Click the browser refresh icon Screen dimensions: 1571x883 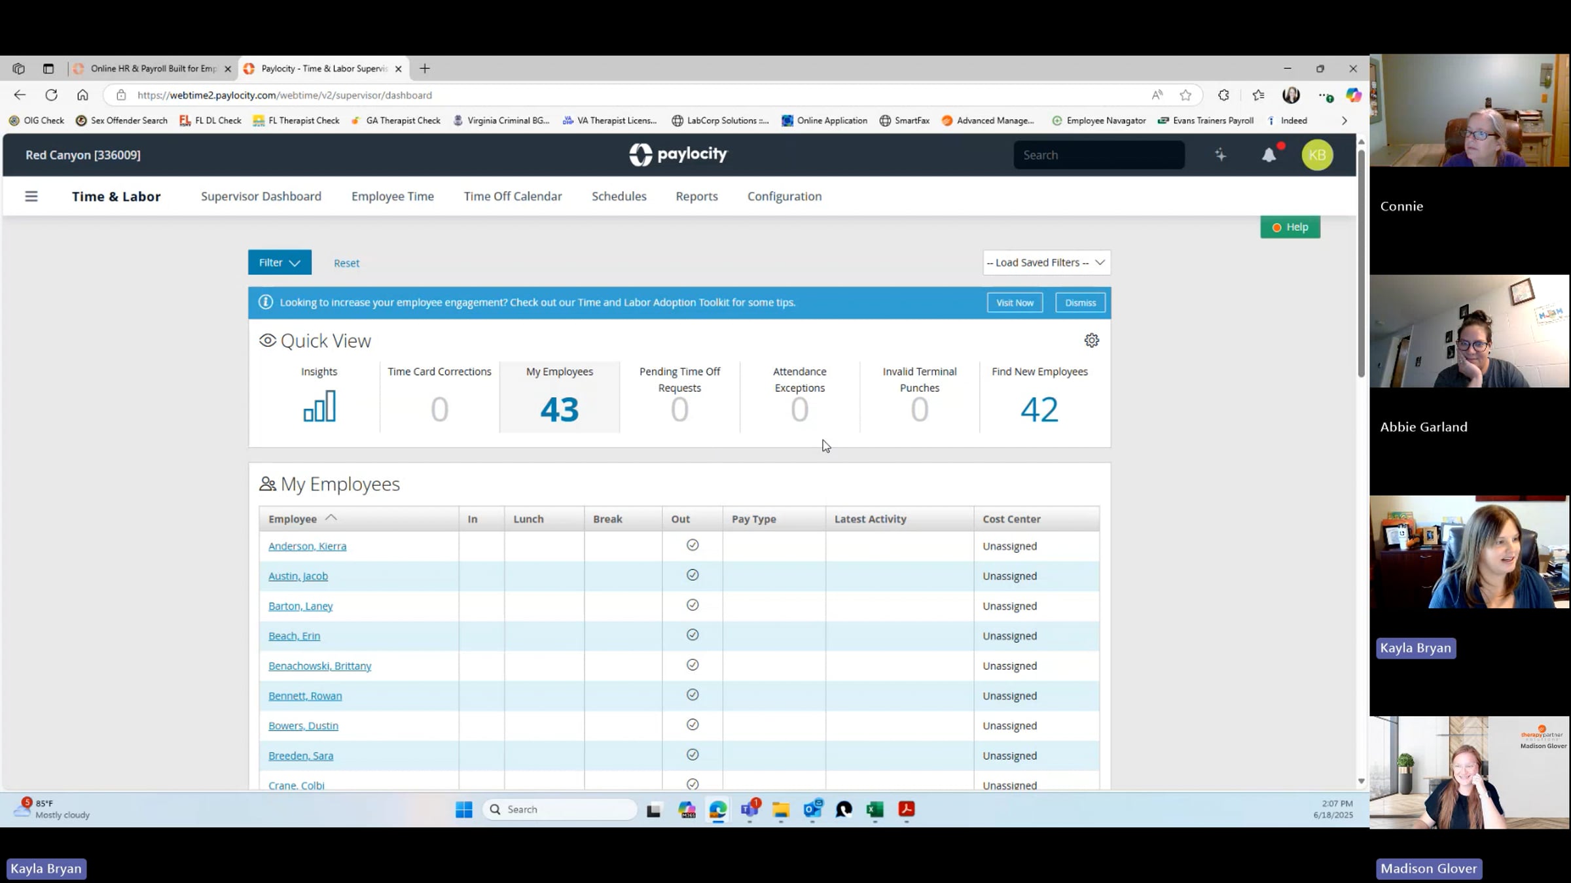[51, 95]
